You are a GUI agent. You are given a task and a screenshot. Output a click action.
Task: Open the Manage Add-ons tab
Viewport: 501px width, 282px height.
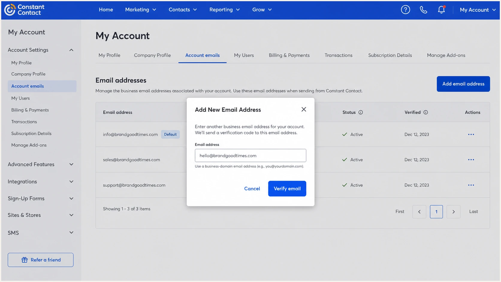tap(446, 55)
